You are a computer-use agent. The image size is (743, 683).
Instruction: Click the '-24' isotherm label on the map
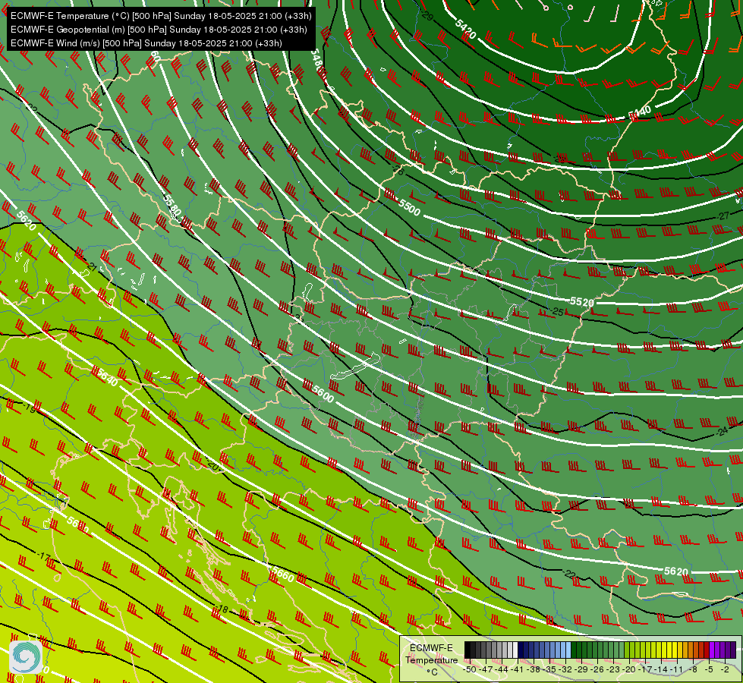point(722,431)
